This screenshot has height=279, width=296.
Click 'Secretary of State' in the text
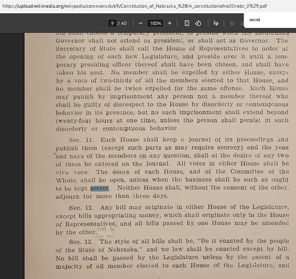(86, 49)
